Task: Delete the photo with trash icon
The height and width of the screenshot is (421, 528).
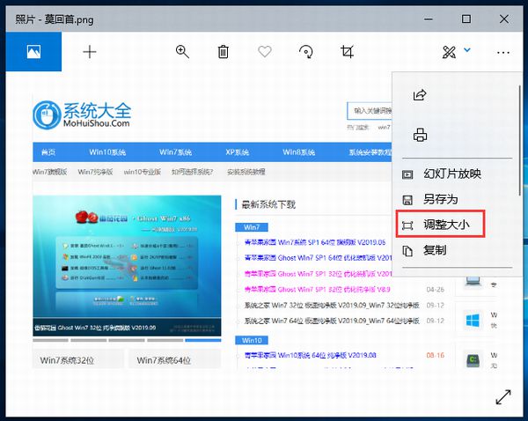Action: coord(224,52)
